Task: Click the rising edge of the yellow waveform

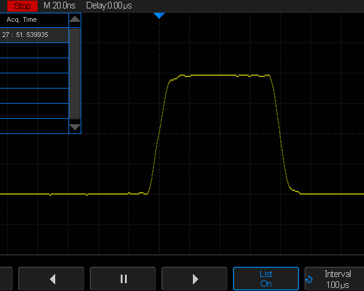Action: 158,133
